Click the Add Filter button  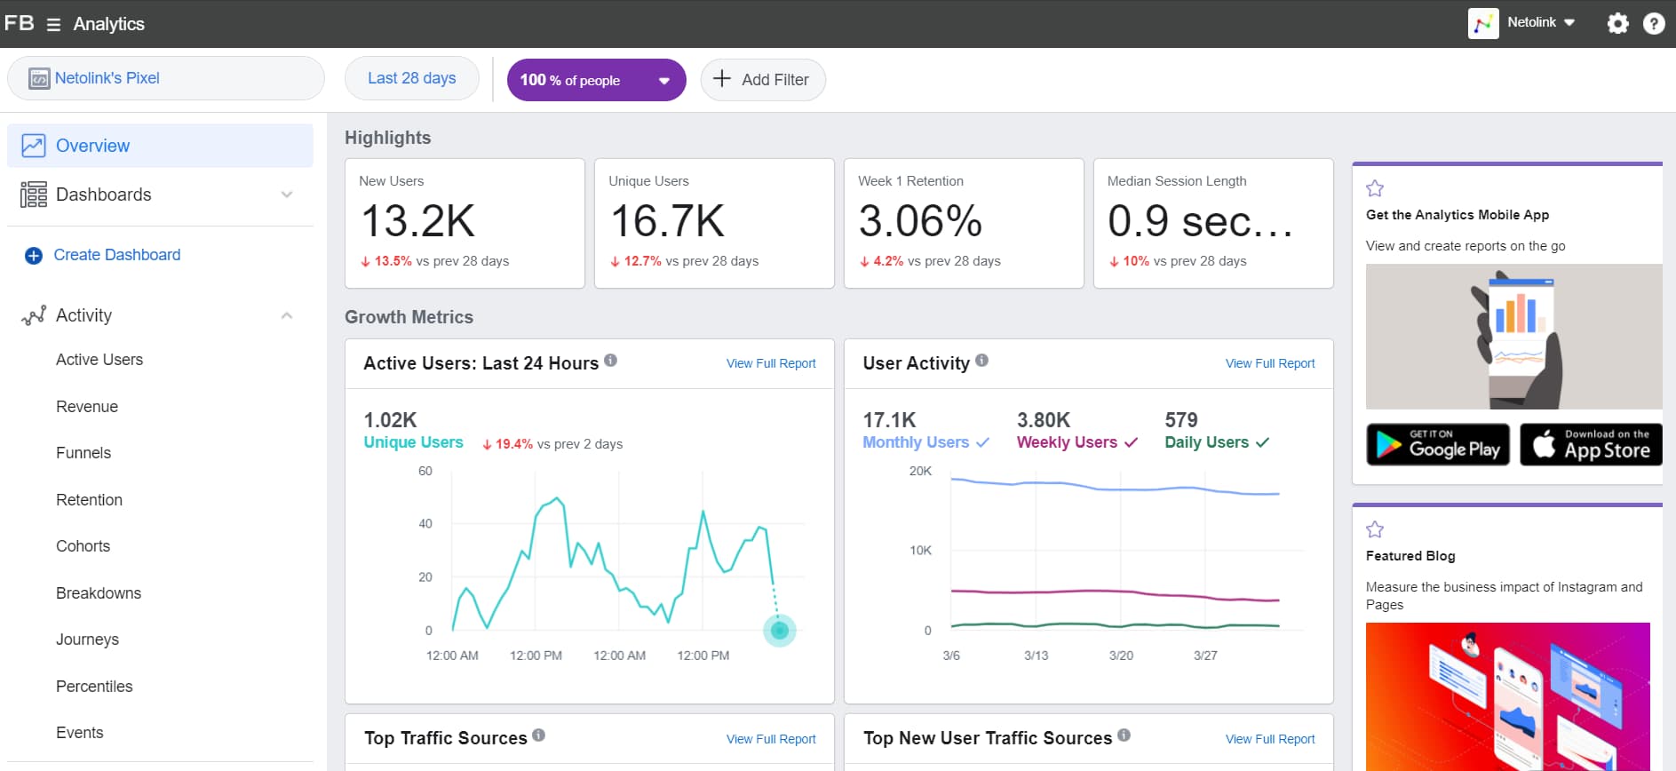tap(763, 80)
